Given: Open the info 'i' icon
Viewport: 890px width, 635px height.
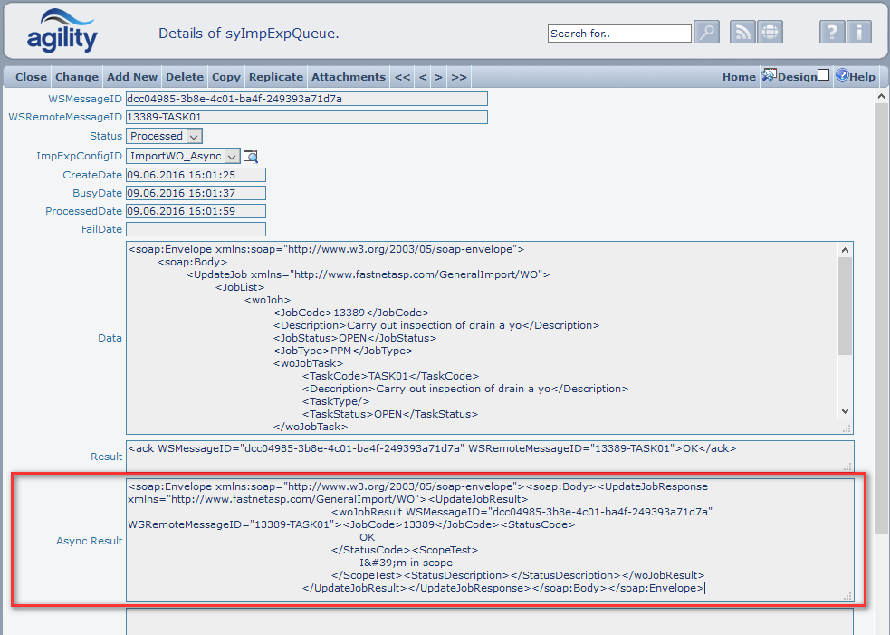Looking at the screenshot, I should (x=859, y=33).
